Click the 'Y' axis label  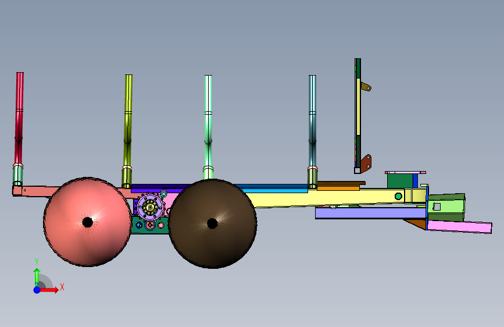[x=37, y=262]
